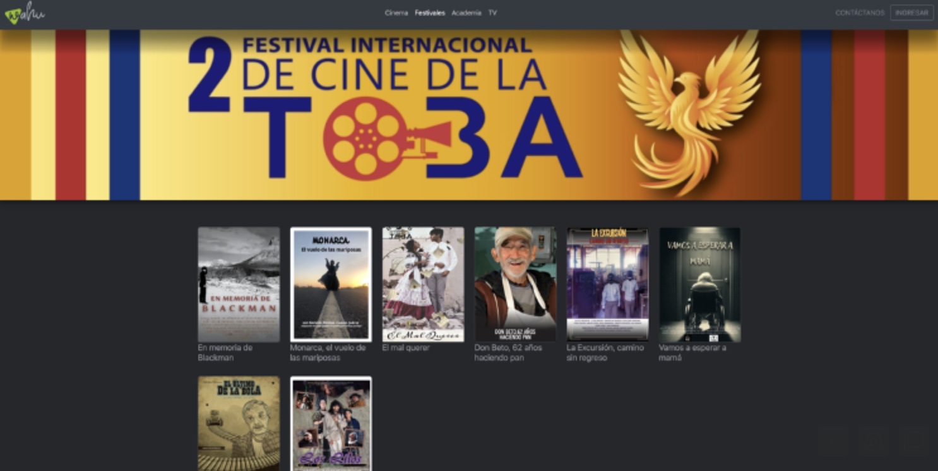Image resolution: width=938 pixels, height=471 pixels.
Task: Open the TV section link
Action: click(492, 13)
